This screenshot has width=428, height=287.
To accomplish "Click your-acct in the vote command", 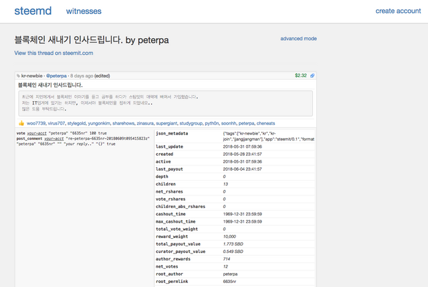I will [37, 133].
